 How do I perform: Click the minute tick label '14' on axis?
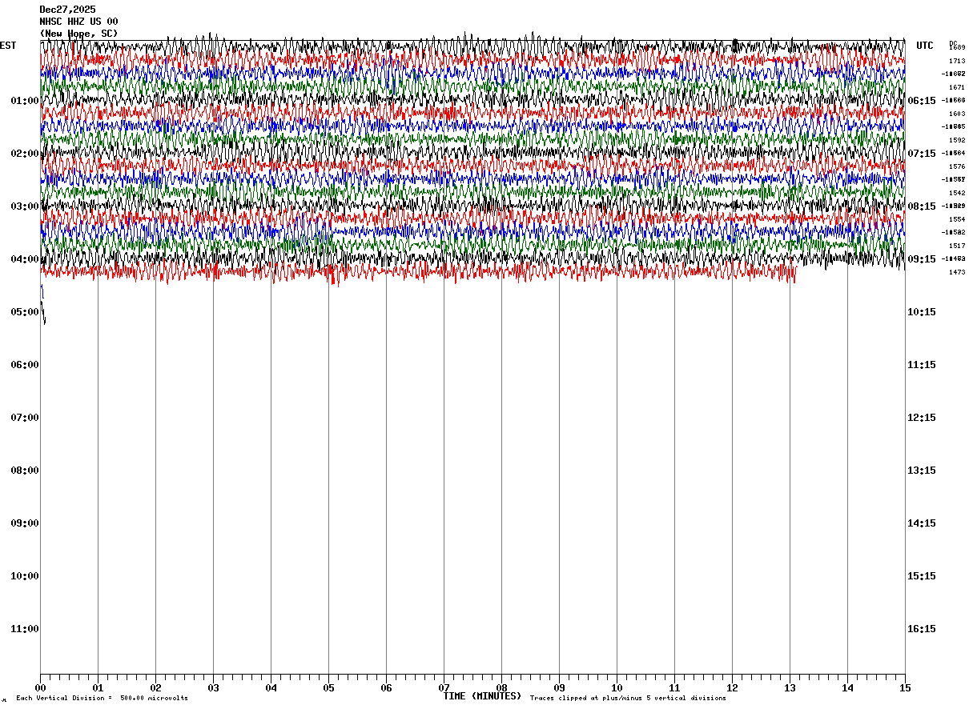coord(847,688)
